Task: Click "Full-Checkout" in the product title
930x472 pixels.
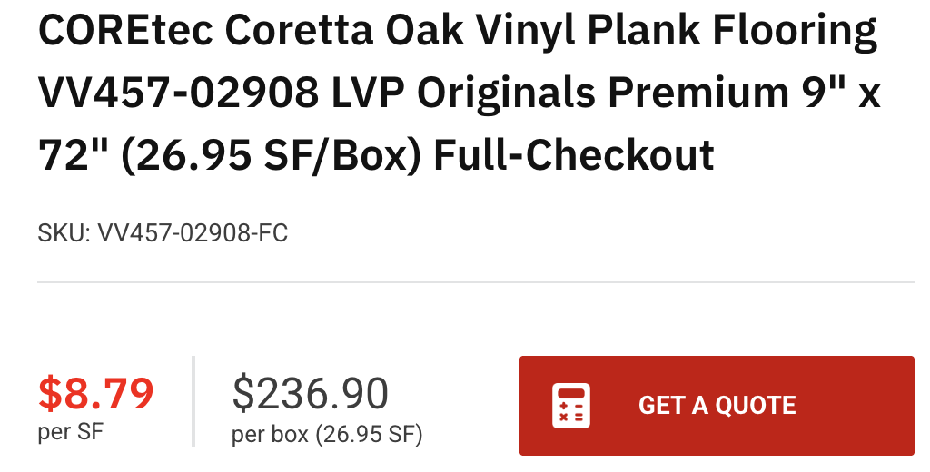Action: pyautogui.click(x=574, y=155)
